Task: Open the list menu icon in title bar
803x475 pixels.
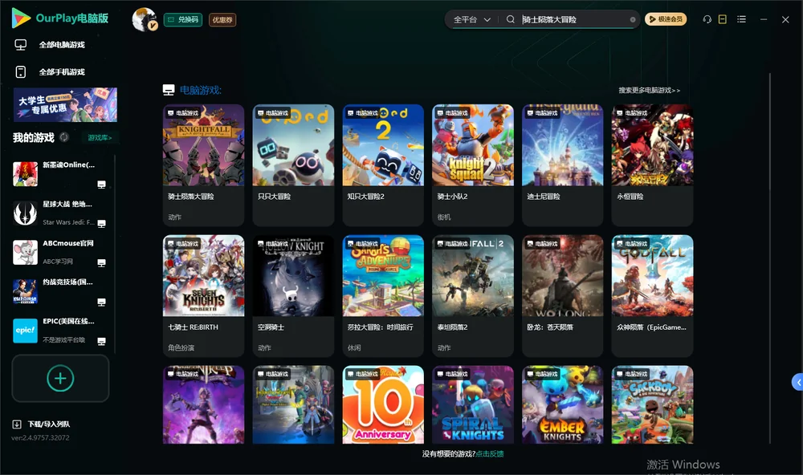Action: (x=741, y=19)
